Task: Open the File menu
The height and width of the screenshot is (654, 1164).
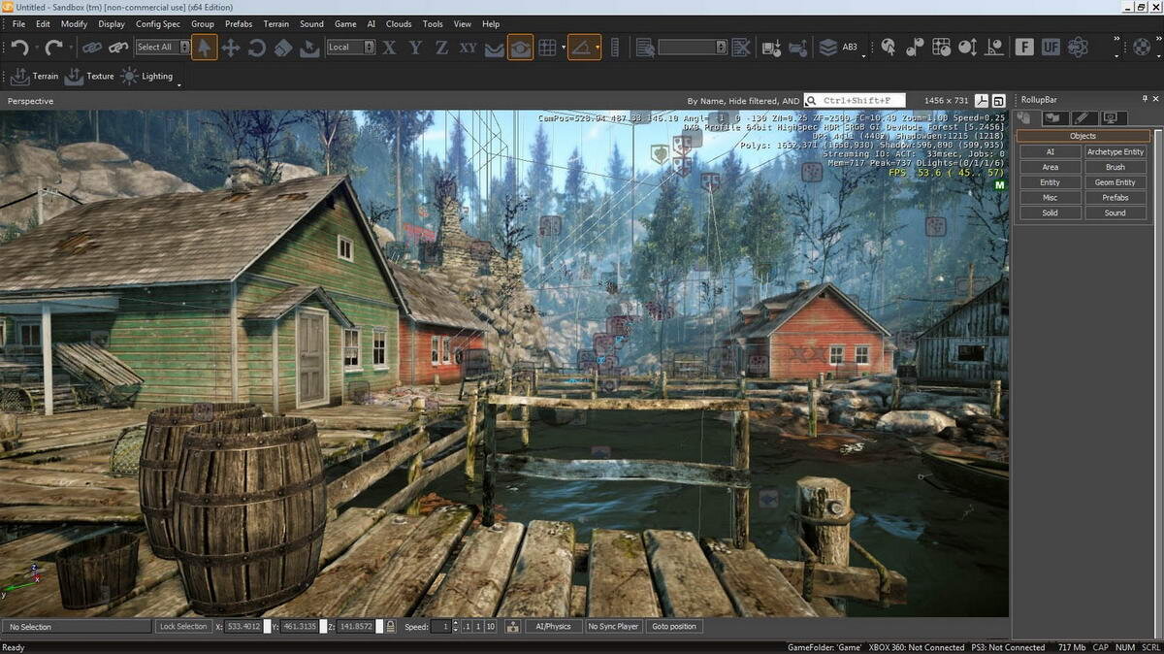Action: pyautogui.click(x=18, y=23)
